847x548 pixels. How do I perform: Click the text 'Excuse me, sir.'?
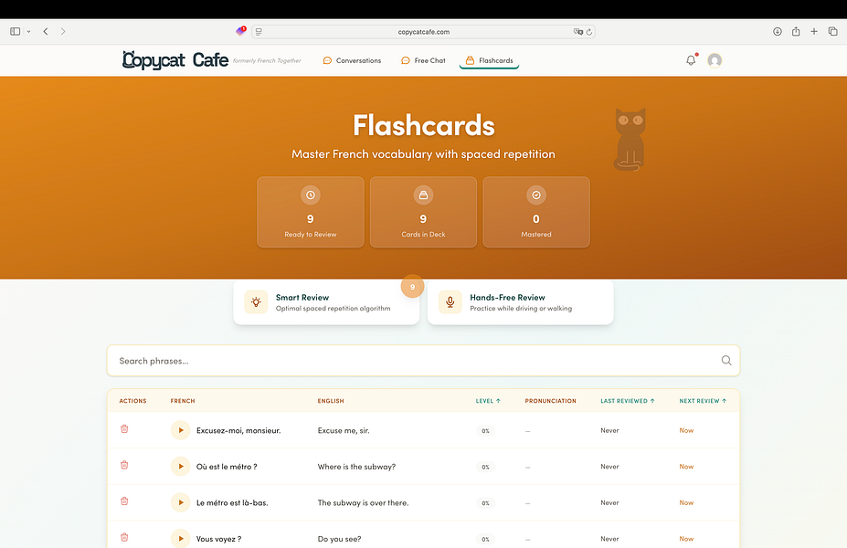point(344,431)
